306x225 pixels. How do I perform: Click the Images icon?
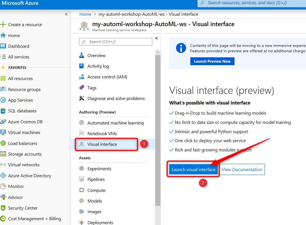[82, 212]
